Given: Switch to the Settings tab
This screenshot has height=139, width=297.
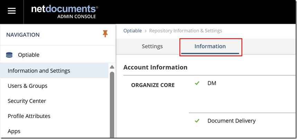Looking at the screenshot, I should [x=152, y=46].
